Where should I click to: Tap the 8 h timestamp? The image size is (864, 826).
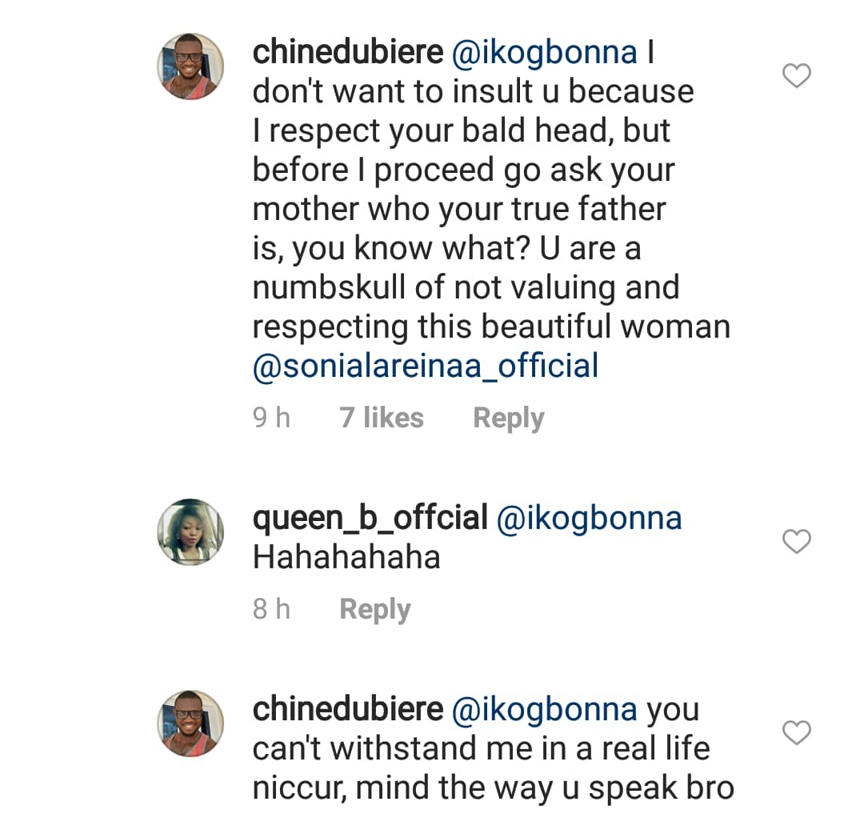coord(271,610)
